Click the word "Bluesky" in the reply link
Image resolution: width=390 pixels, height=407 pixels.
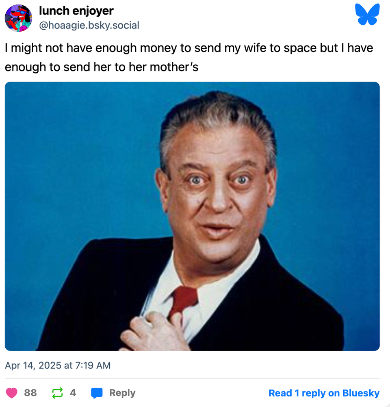click(361, 393)
